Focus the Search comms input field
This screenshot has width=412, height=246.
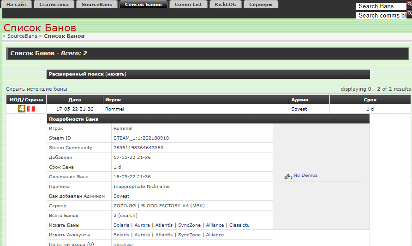click(x=381, y=15)
